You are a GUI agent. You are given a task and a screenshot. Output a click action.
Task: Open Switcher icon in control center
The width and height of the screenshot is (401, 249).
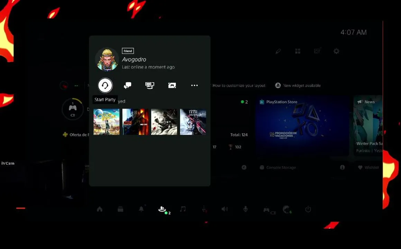120,209
